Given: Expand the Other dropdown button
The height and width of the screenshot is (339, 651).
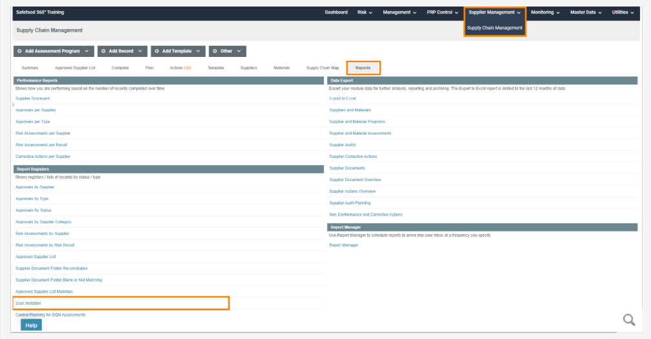Looking at the screenshot, I should pyautogui.click(x=228, y=51).
